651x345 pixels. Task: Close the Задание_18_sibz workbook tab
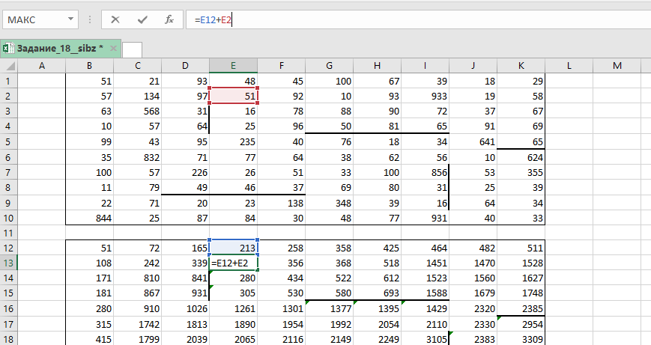[114, 49]
